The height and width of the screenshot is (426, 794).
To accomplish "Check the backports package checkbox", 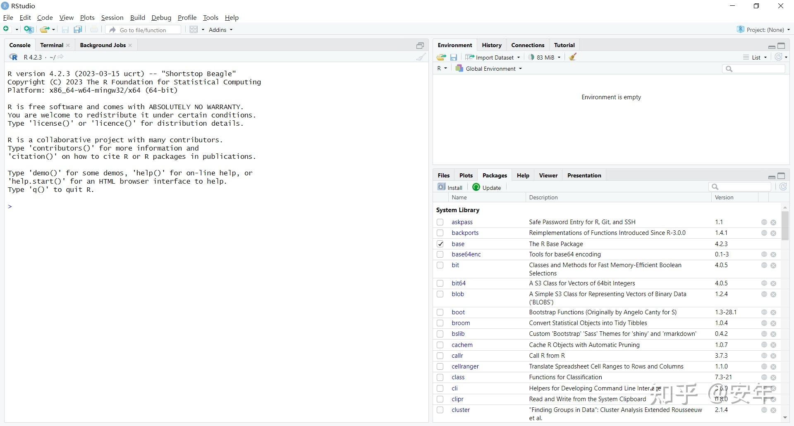I will [x=440, y=233].
